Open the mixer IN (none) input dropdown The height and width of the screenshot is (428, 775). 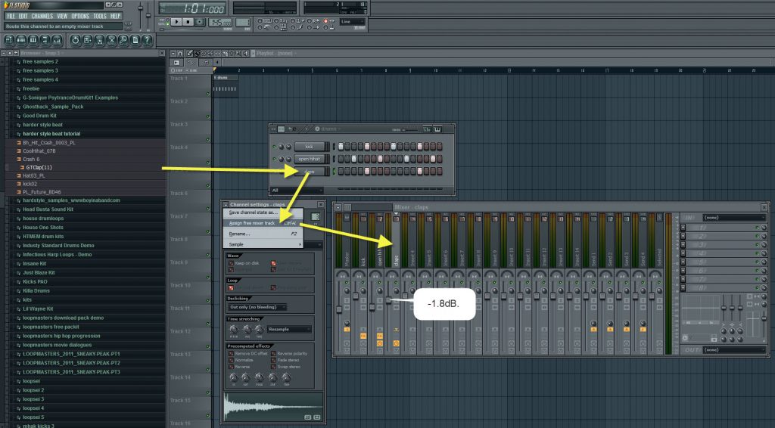(x=733, y=217)
